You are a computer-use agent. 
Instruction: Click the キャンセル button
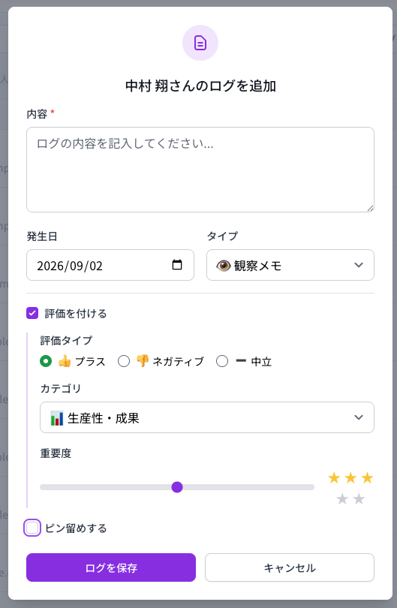[x=290, y=567]
